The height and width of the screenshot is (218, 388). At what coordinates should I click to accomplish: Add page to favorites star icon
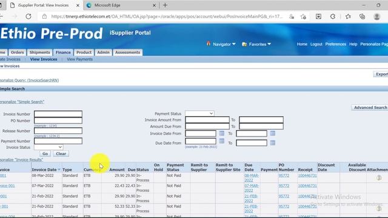point(303,16)
